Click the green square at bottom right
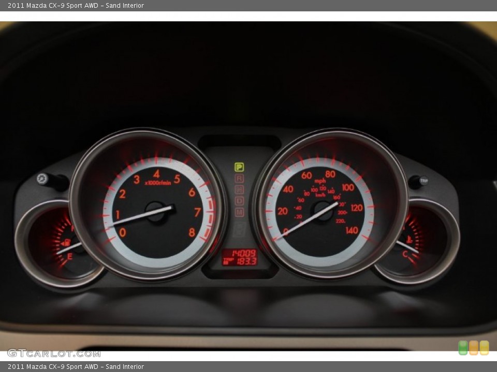Image resolution: width=497 pixels, height=372 pixels. pyautogui.click(x=463, y=348)
